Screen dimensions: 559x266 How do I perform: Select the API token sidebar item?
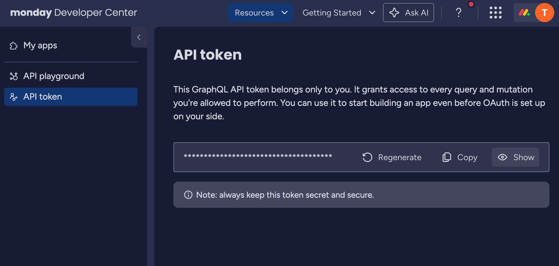pyautogui.click(x=71, y=97)
